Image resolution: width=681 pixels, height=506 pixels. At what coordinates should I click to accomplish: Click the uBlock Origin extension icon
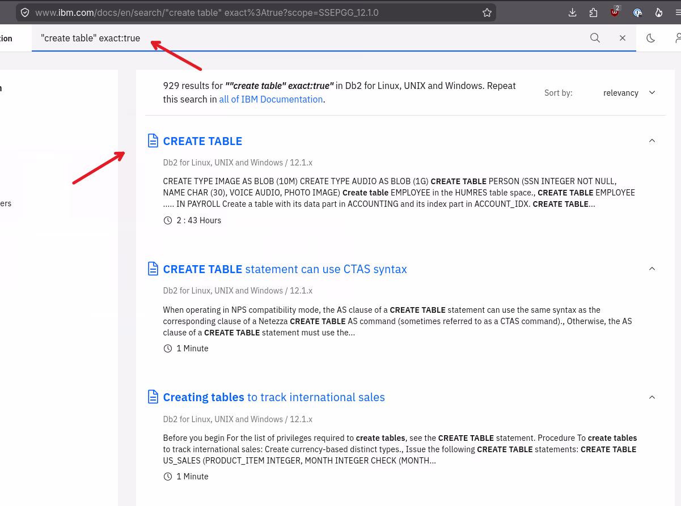615,12
